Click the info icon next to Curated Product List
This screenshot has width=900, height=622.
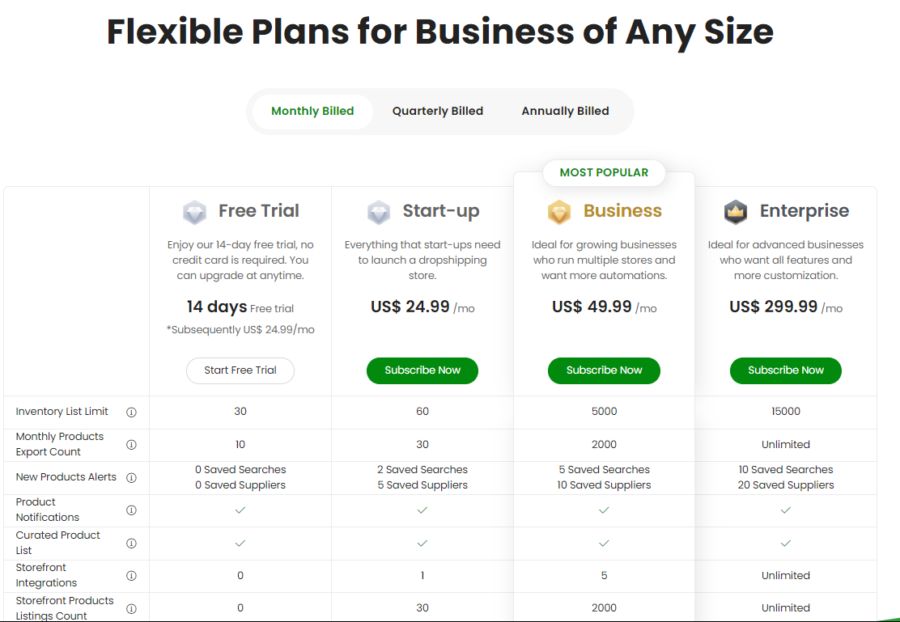point(131,543)
